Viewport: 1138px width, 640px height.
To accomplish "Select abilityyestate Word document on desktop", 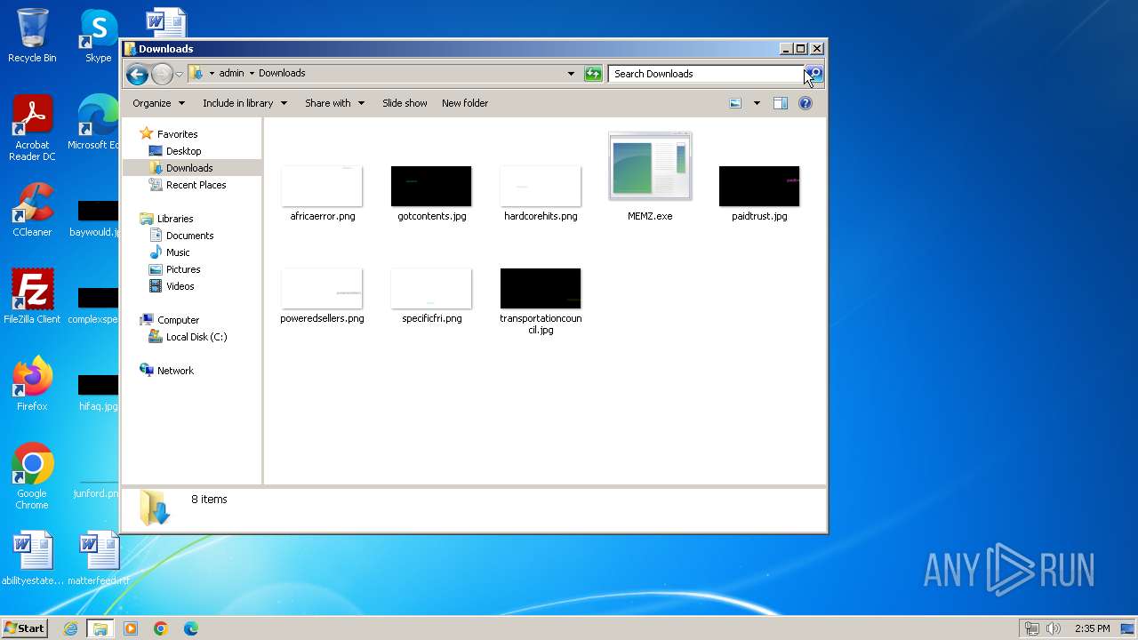I will 32,558.
